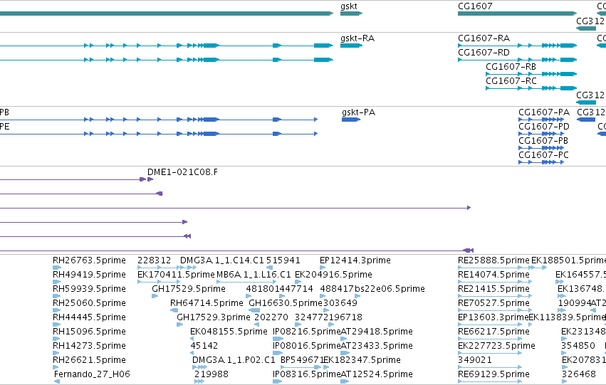Click the CG1607 gene teal bar
Screen dimensions: 606x385
tap(517, 14)
